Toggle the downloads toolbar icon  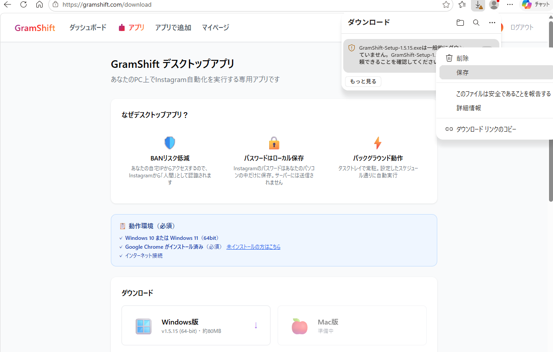point(478,4)
